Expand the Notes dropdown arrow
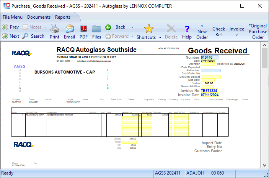This screenshot has width=269, height=178. point(45,27)
